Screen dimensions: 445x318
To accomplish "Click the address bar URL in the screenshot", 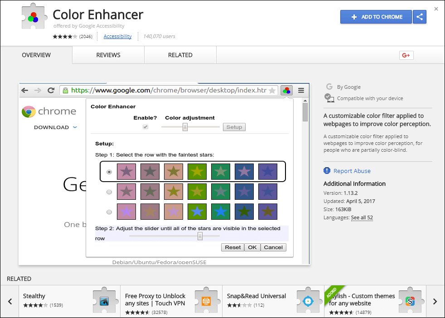I will coord(169,91).
